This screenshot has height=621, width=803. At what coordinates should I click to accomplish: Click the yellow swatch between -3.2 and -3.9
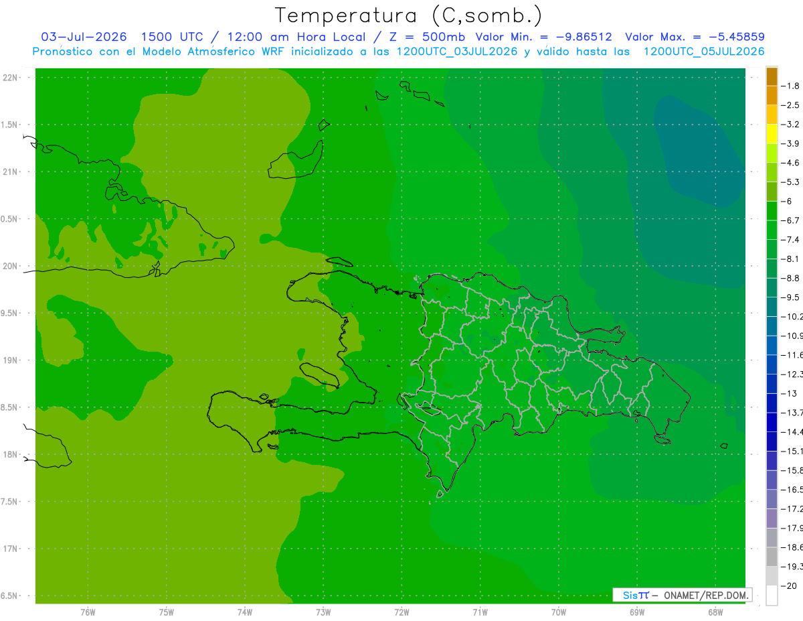point(772,133)
